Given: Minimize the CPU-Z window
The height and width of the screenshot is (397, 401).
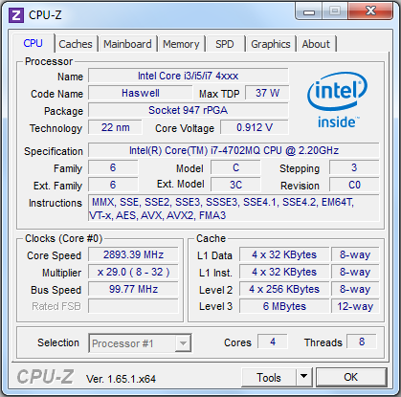Looking at the screenshot, I should point(309,11).
